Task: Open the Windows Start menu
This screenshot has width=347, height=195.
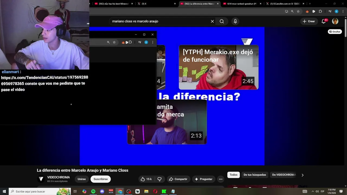Action: [4, 191]
